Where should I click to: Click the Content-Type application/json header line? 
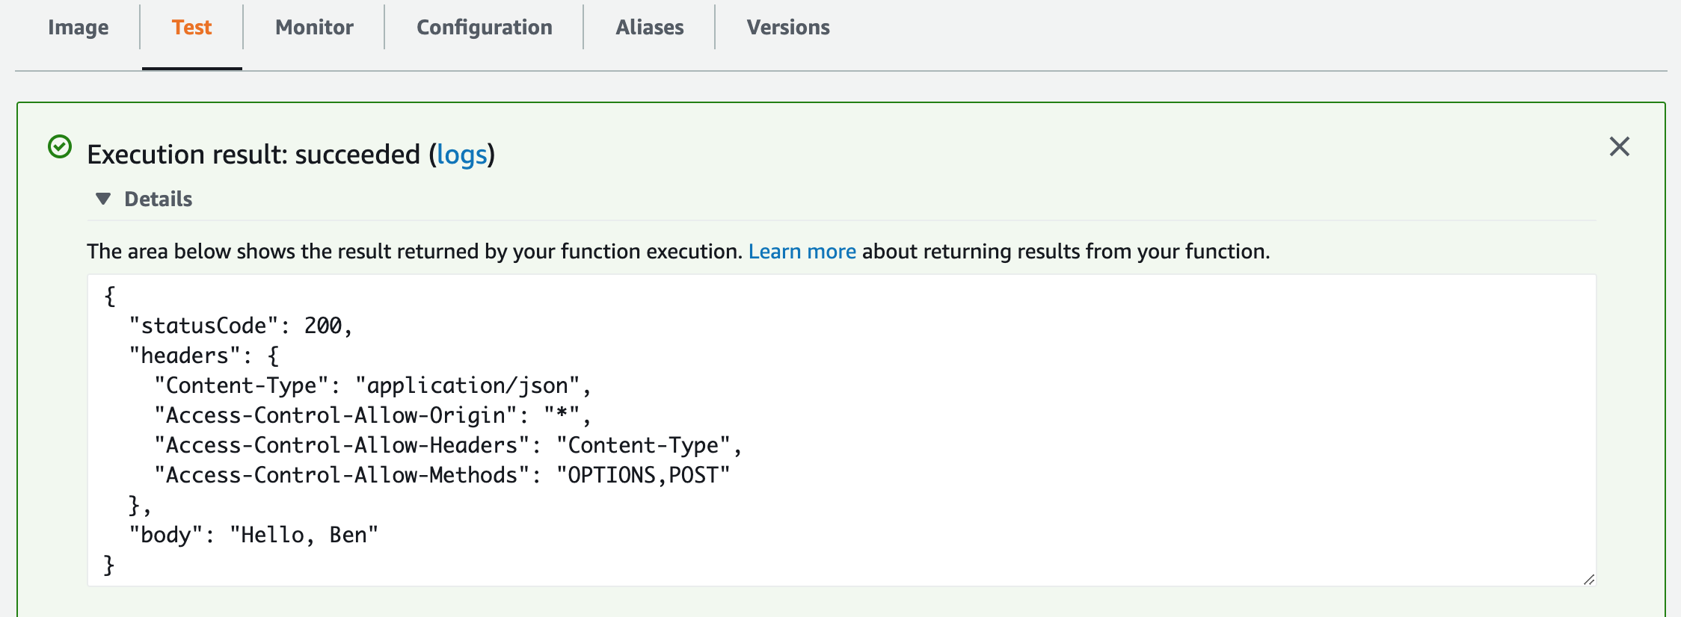point(372,385)
